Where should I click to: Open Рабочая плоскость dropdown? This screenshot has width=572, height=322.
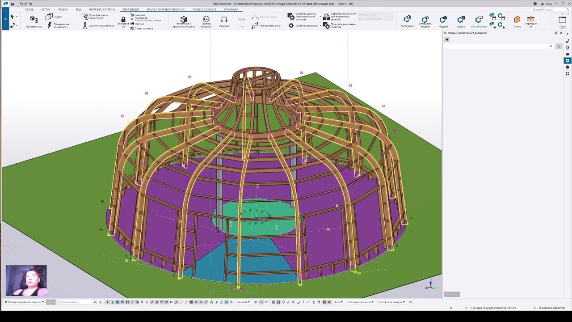pyautogui.click(x=361, y=302)
